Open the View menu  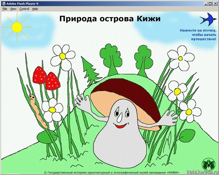13,9
